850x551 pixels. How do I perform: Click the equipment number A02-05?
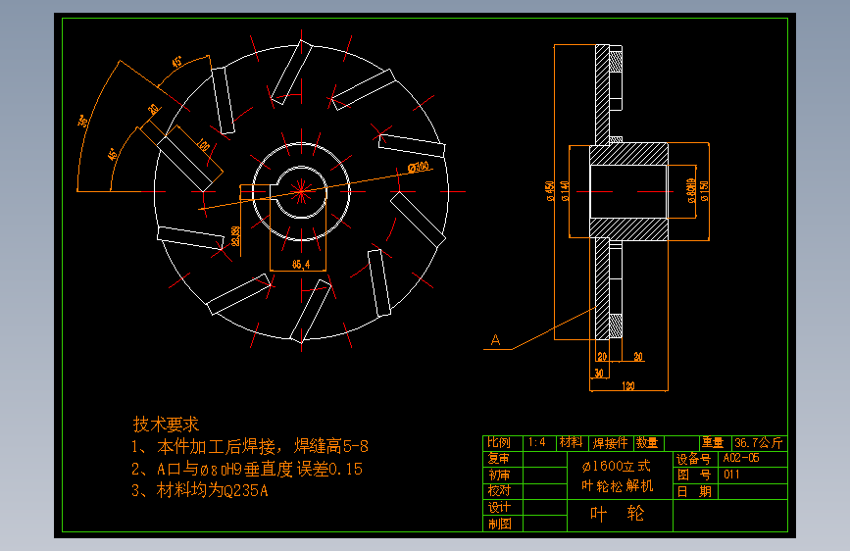(741, 458)
